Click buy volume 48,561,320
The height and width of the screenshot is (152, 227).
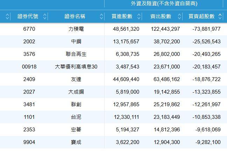126,29
